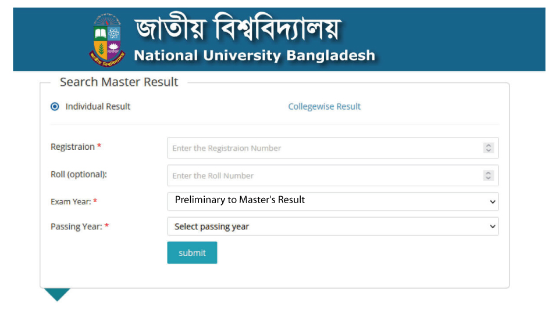The width and height of the screenshot is (559, 314).
Task: Click the Search Master Result legend
Action: (x=119, y=82)
